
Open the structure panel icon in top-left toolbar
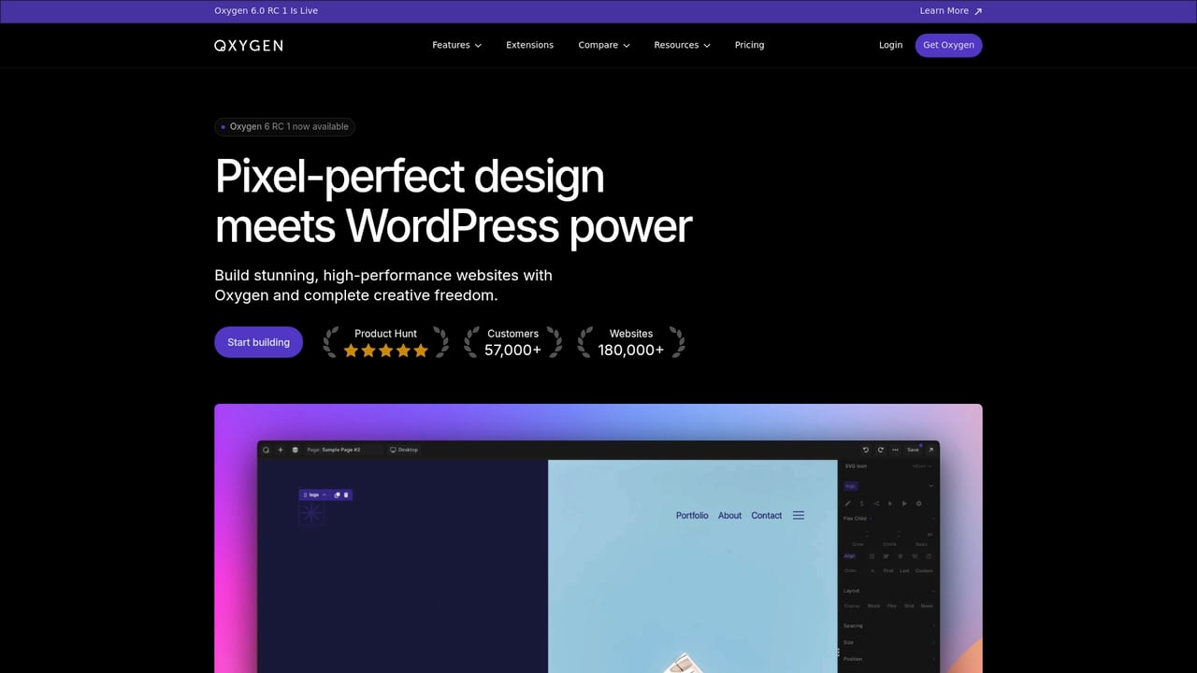pos(296,450)
